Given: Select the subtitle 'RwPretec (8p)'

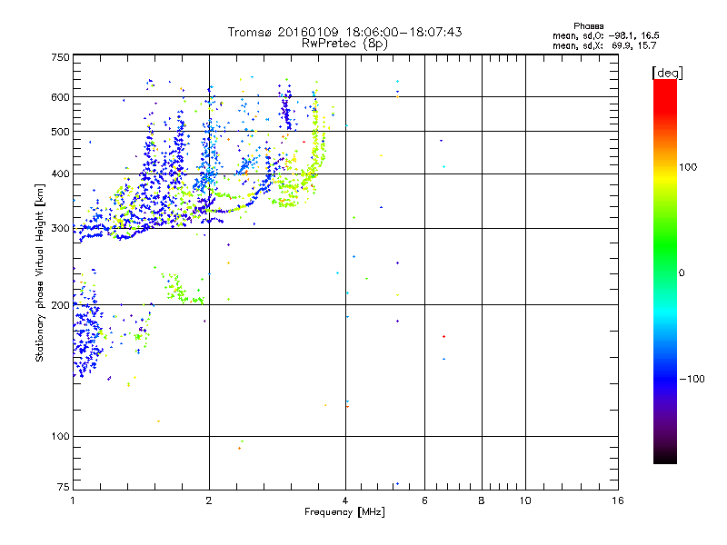Looking at the screenshot, I should 344,44.
